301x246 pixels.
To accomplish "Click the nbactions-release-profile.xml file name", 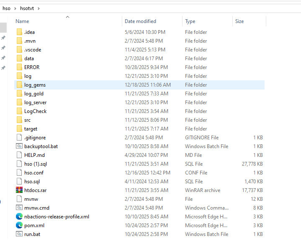I will tap(57, 217).
